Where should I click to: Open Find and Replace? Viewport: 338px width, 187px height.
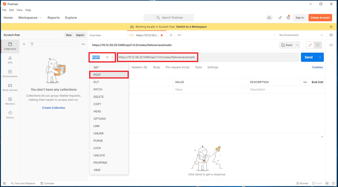tap(23, 183)
